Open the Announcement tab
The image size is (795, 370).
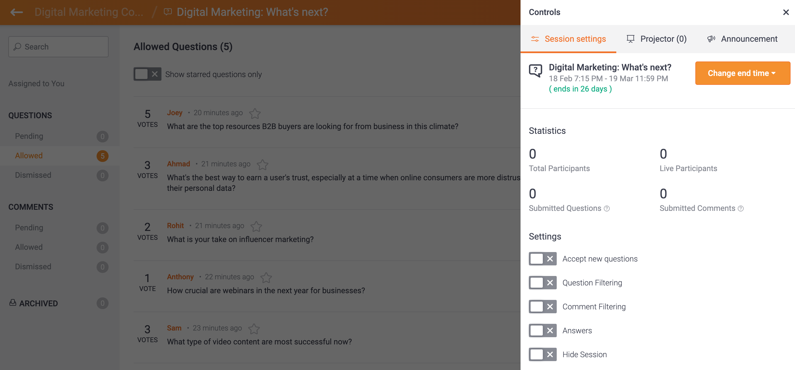point(742,39)
